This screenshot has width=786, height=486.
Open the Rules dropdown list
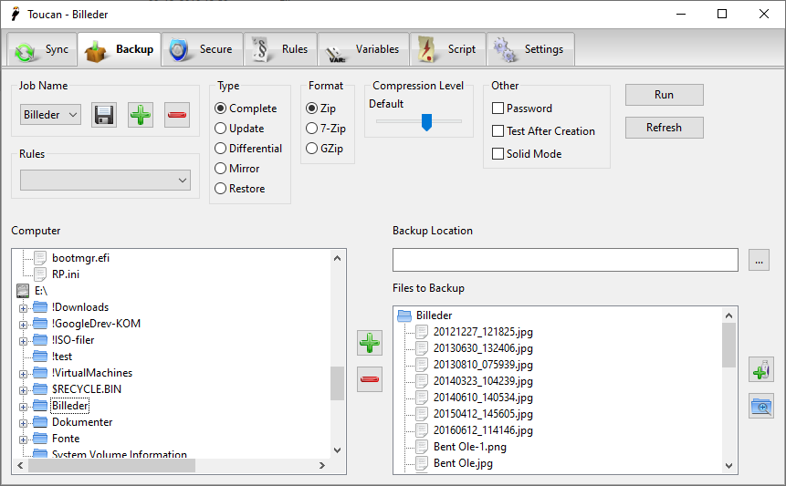tap(105, 181)
